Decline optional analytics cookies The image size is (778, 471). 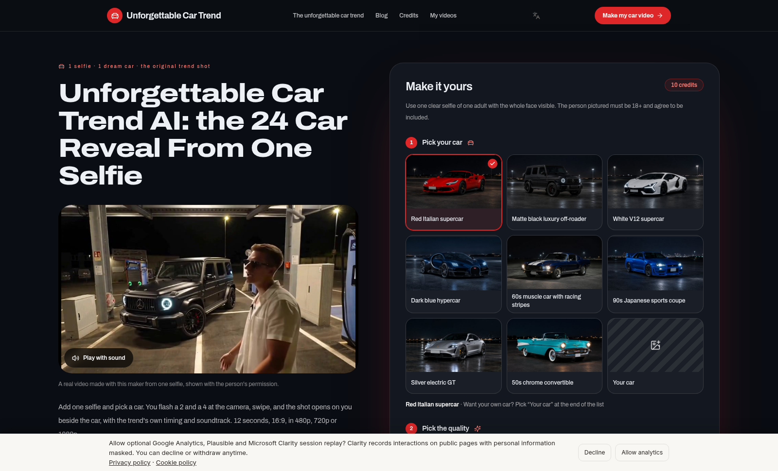coord(595,453)
